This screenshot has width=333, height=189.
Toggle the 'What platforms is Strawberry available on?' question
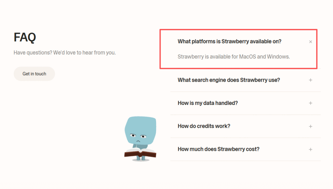click(x=229, y=41)
